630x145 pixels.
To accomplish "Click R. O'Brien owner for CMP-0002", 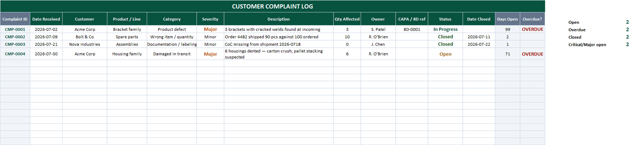I will 378,37.
